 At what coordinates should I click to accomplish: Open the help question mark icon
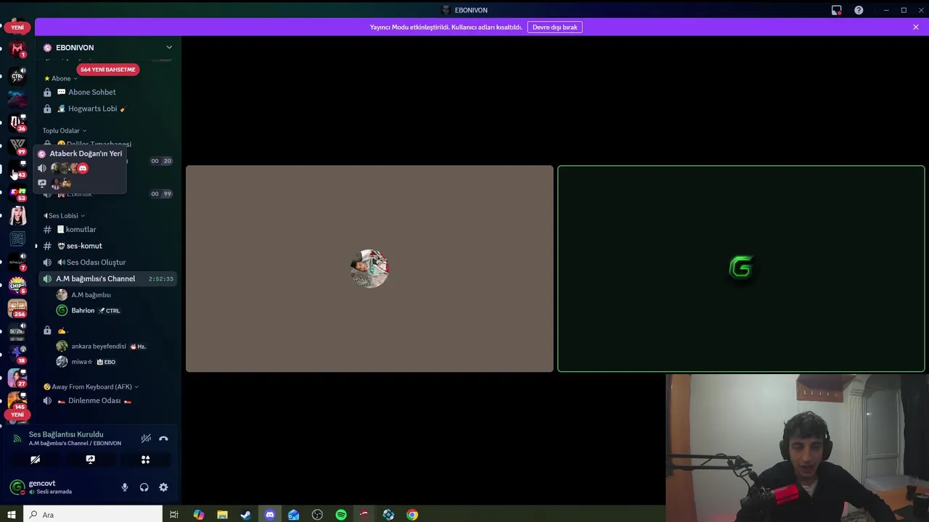pos(859,10)
